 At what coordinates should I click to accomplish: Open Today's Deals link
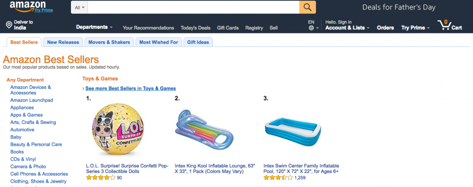pyautogui.click(x=196, y=28)
